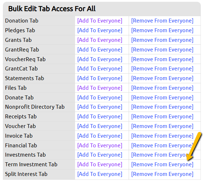Add Nonprofit Directory Tab to everyone
Screen dimensions: 203x182
pos(100,107)
